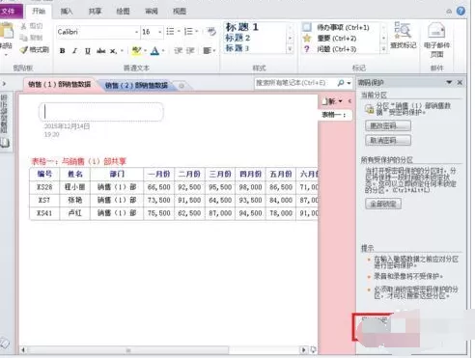Cut selection with the scissors icon
Viewport: 475px width, 358px height.
23,26
